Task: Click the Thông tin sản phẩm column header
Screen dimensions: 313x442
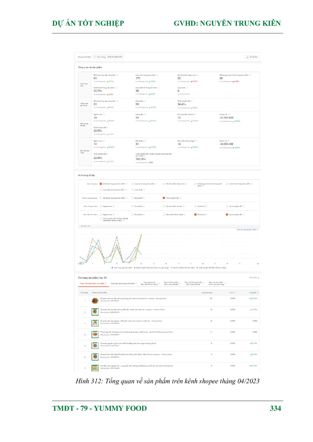Action: 99,293
